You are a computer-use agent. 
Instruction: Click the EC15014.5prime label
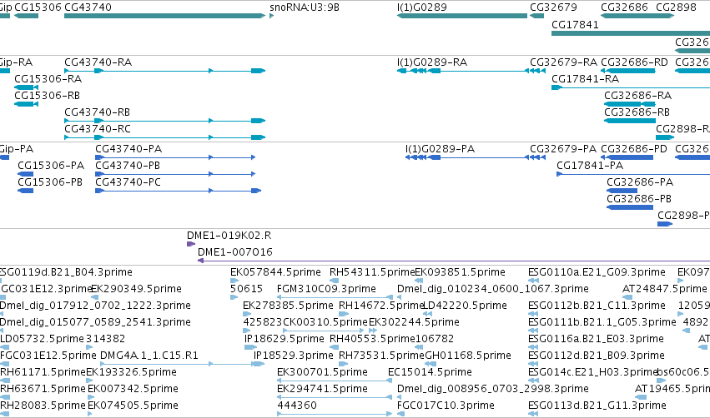click(x=431, y=372)
